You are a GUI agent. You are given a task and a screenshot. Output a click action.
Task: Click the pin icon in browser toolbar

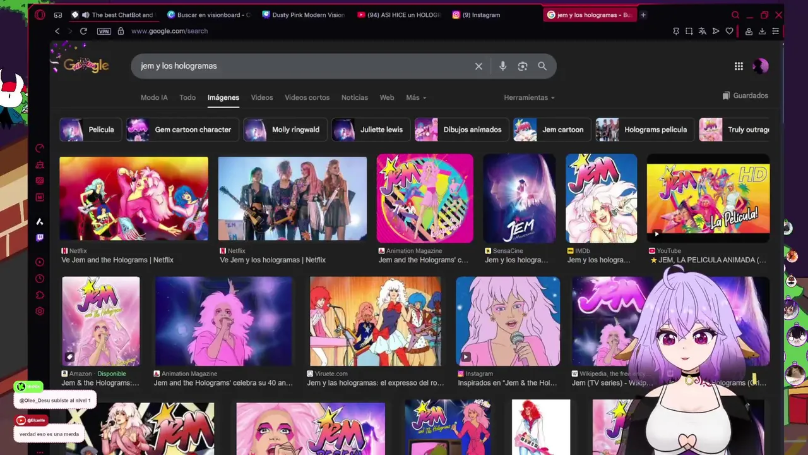coord(676,31)
